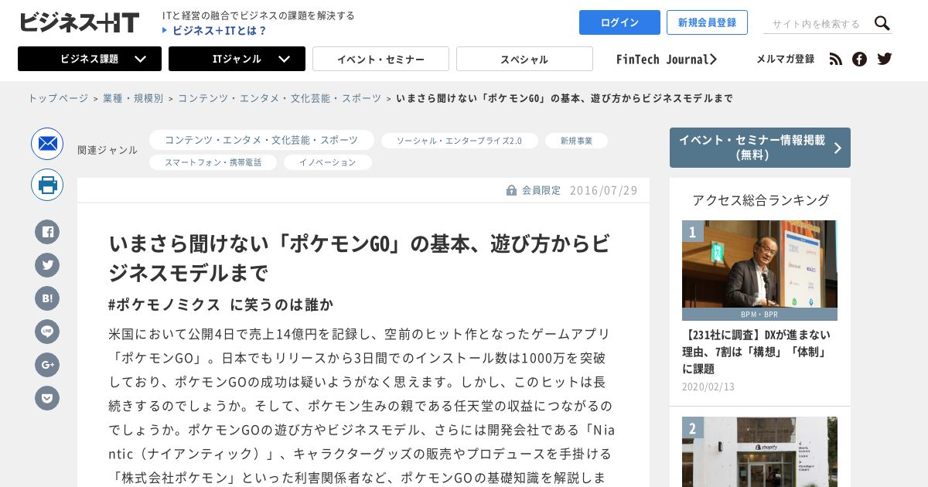Open the イベント・セミナー menu item
928x487 pixels.
click(380, 59)
